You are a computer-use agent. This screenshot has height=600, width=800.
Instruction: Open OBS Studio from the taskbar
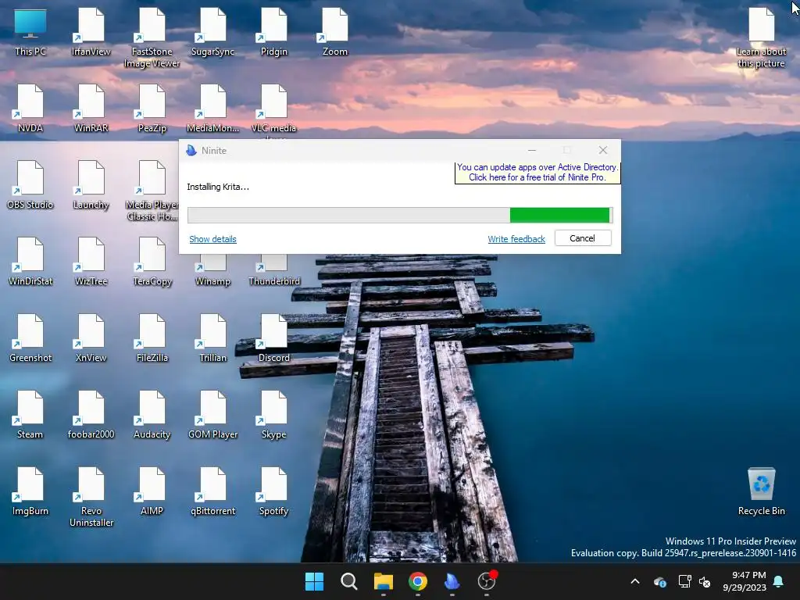(x=487, y=581)
